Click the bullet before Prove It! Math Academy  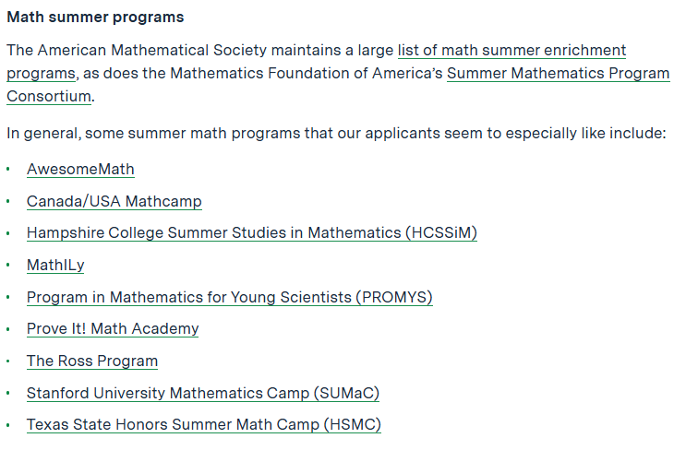point(9,329)
